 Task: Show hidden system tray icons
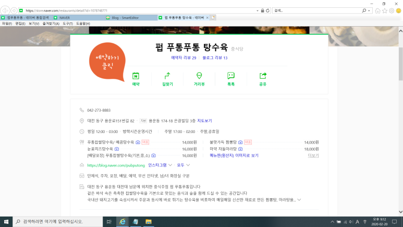pos(332,222)
